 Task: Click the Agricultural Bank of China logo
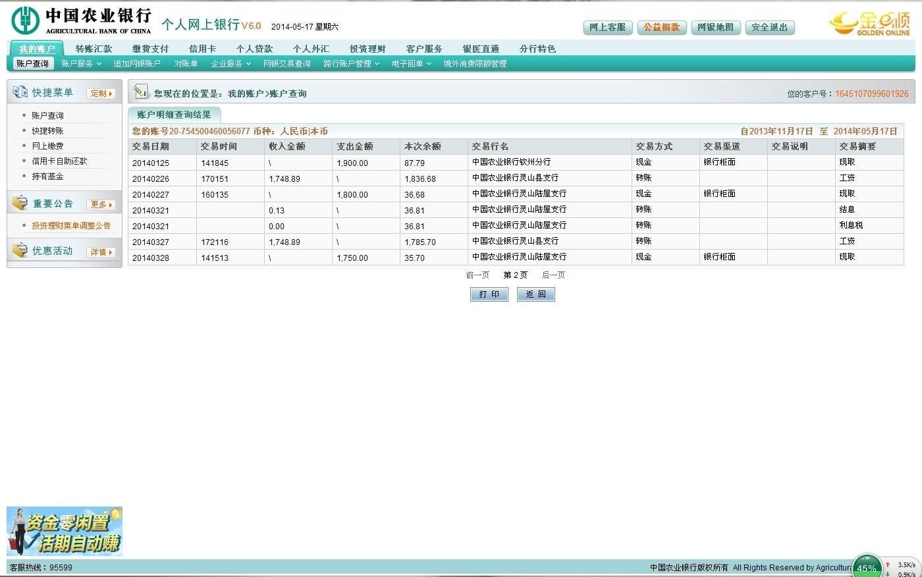click(x=80, y=20)
